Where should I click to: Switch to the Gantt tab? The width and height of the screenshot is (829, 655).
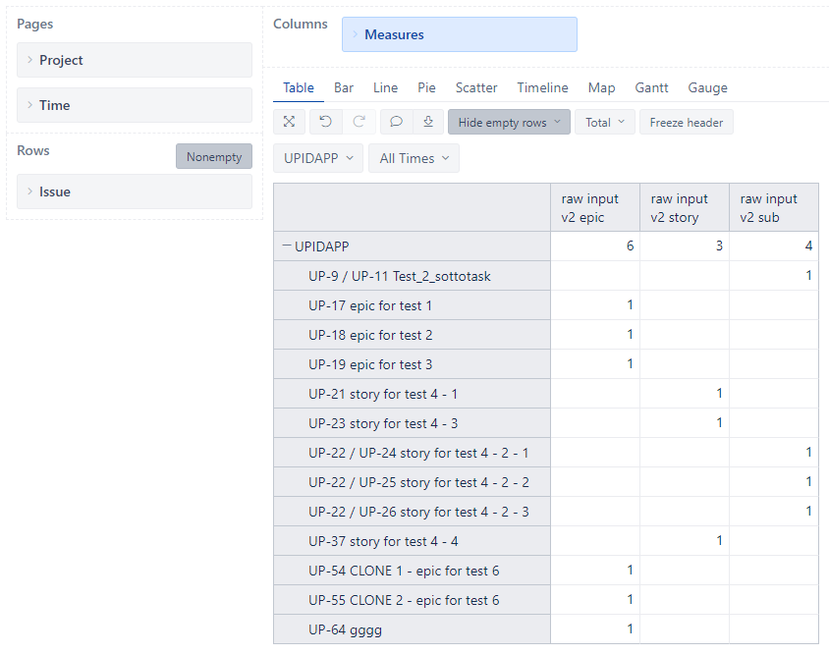651,87
